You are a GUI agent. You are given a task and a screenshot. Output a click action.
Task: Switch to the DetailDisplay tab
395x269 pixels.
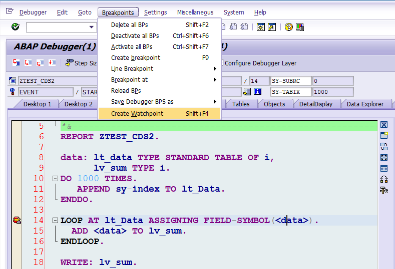(316, 104)
